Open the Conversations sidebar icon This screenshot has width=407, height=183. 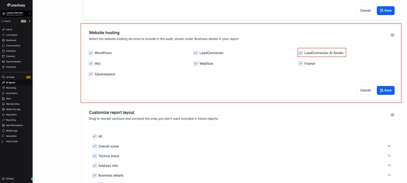click(x=3, y=46)
